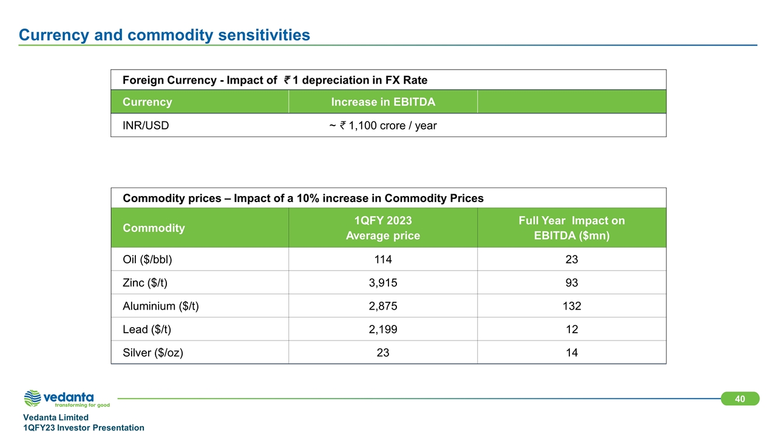This screenshot has width=777, height=437.
Task: Click the 'Commodity' column header
Action: click(154, 228)
